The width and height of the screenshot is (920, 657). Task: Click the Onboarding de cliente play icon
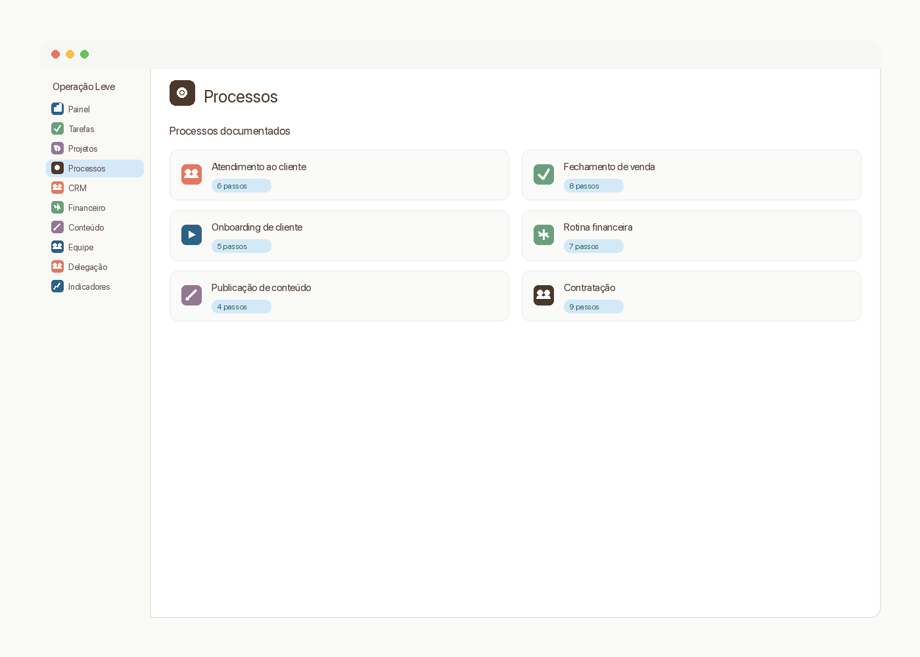[191, 235]
